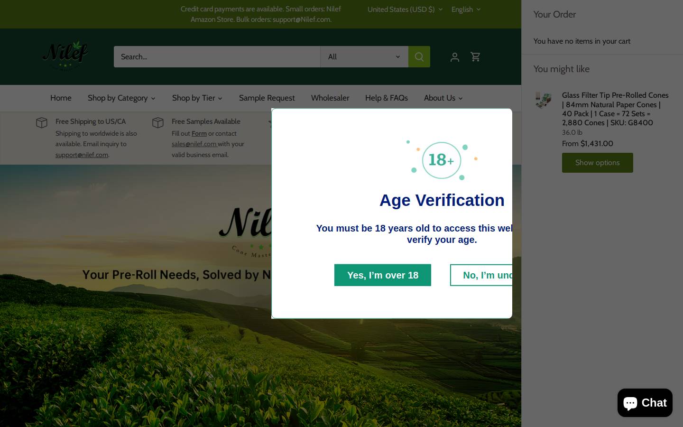Open the Glass Filter Tip Pre-Rolled Cones link
The width and height of the screenshot is (683, 427).
click(x=615, y=109)
